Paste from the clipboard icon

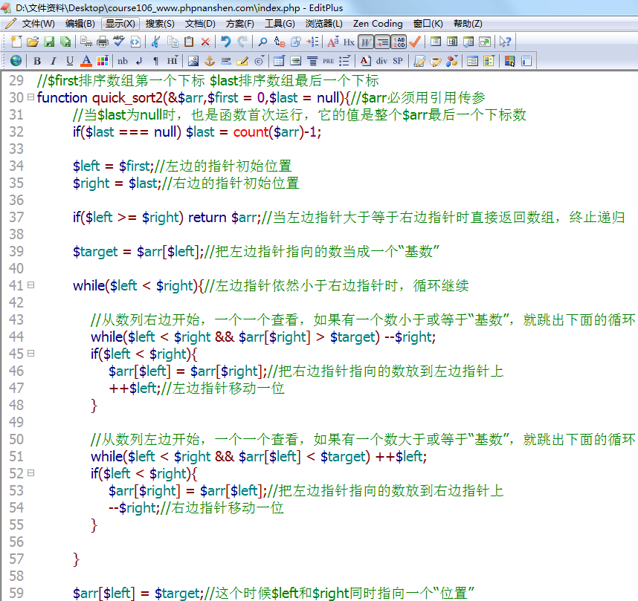[x=189, y=42]
